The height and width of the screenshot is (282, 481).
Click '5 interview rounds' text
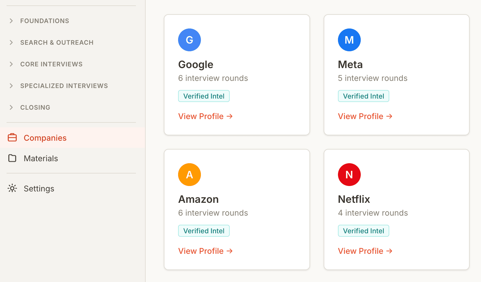point(373,78)
